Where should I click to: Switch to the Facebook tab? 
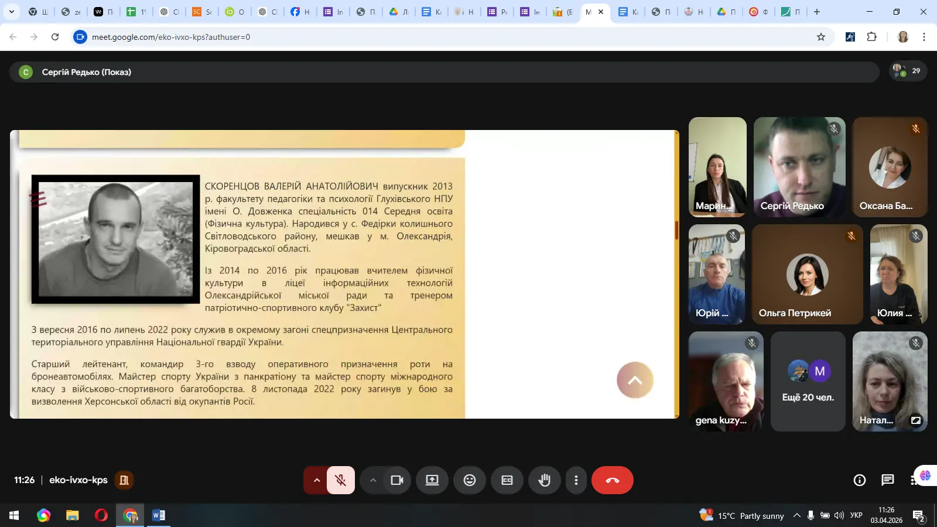300,12
